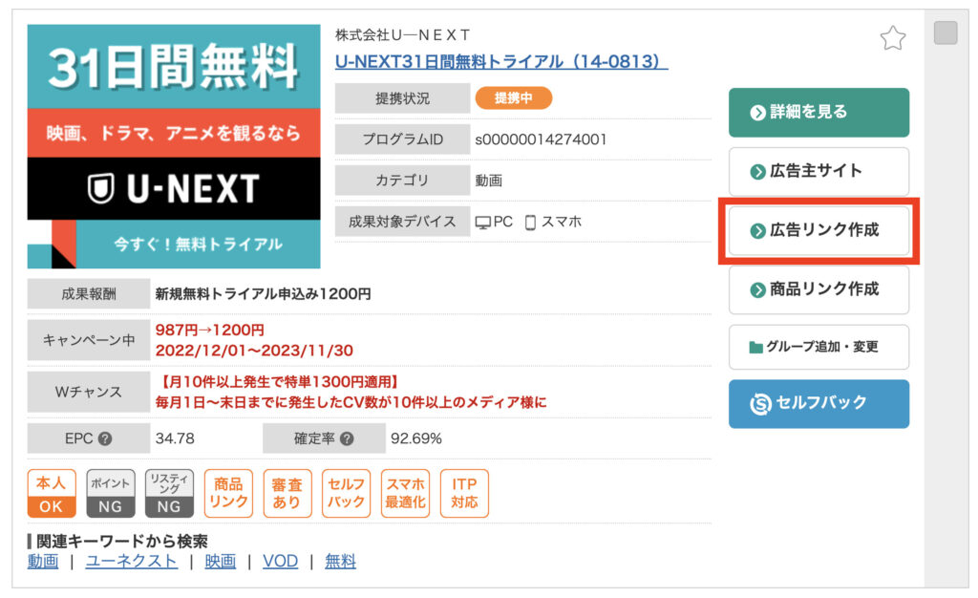This screenshot has height=598, width=978.
Task: Click the category value 動画
Action: tap(488, 181)
